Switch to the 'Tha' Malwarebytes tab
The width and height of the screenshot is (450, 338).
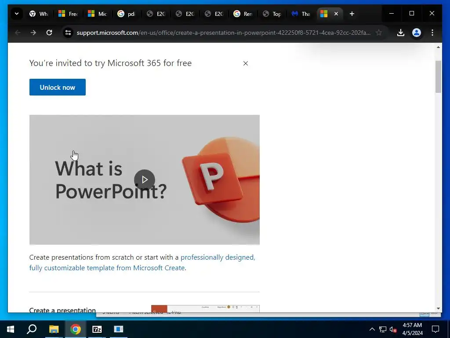301,14
